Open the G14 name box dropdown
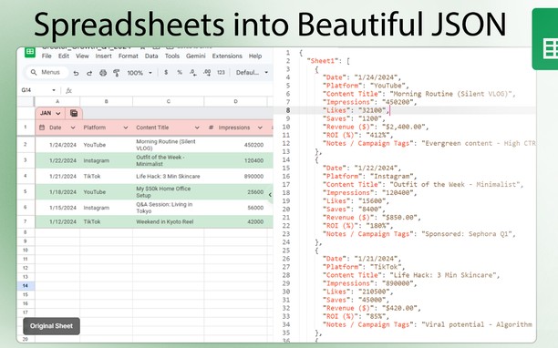 (x=54, y=90)
